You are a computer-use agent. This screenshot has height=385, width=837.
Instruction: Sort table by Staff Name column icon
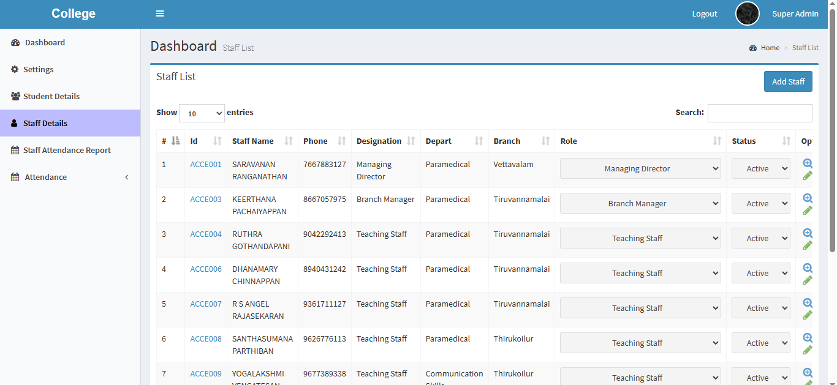(289, 141)
